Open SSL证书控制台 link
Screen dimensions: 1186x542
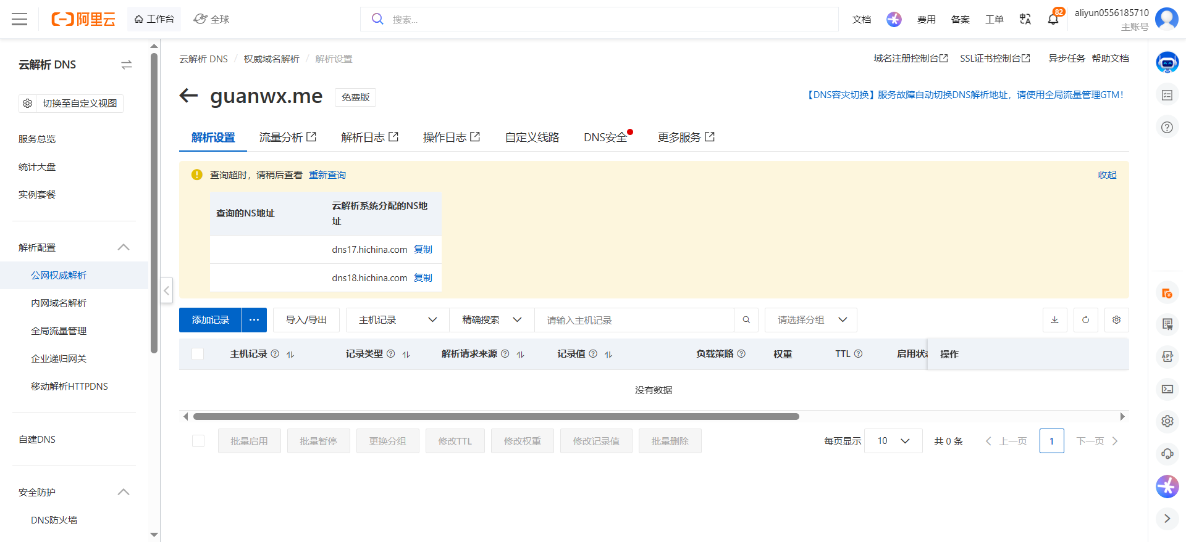click(x=995, y=59)
